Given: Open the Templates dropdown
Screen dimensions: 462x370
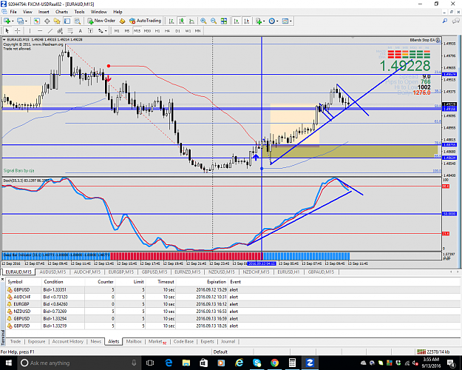Looking at the screenshot, I should 287,21.
